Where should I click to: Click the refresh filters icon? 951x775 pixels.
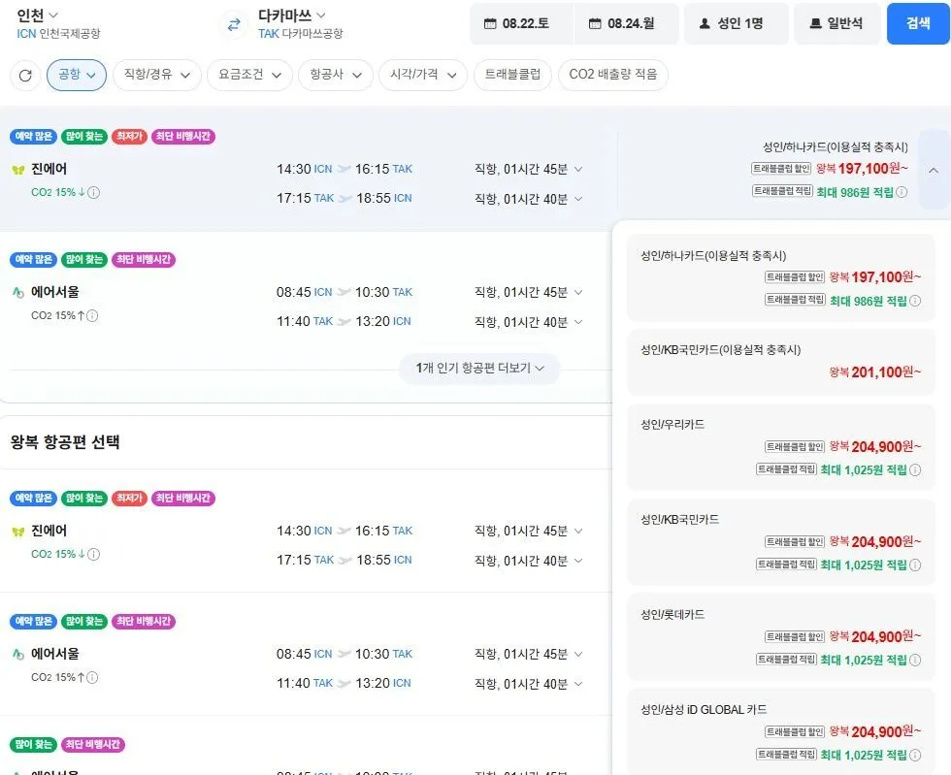(25, 76)
